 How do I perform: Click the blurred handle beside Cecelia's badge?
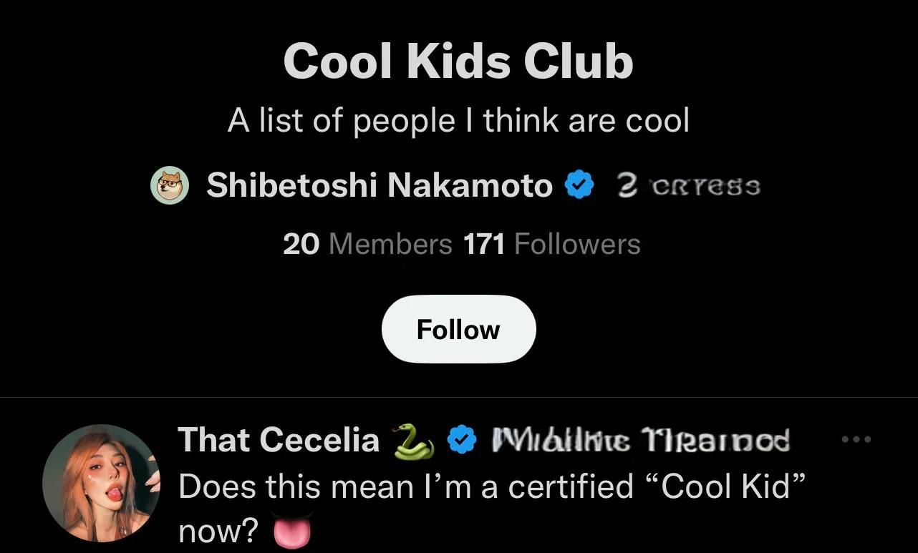[641, 440]
